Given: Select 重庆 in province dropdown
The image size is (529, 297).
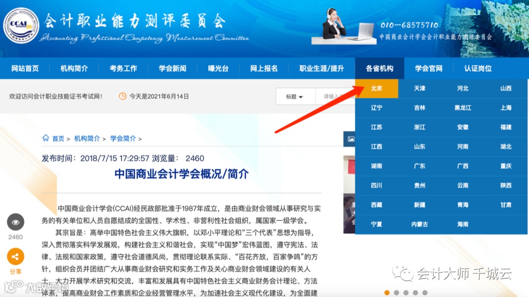Looking at the screenshot, I should click(506, 166).
